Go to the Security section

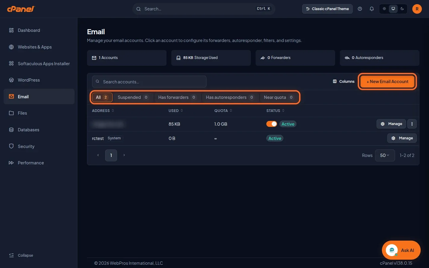(x=39, y=147)
